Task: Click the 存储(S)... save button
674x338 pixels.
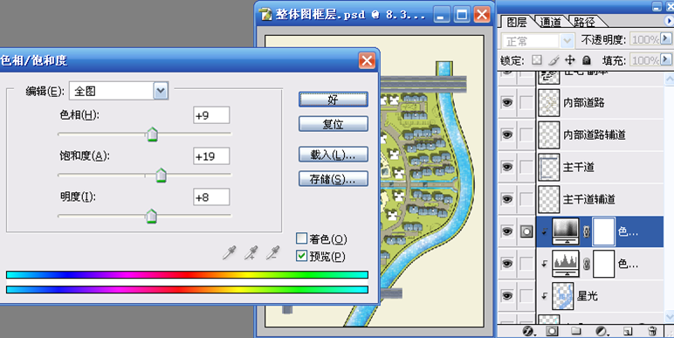Action: tap(334, 179)
